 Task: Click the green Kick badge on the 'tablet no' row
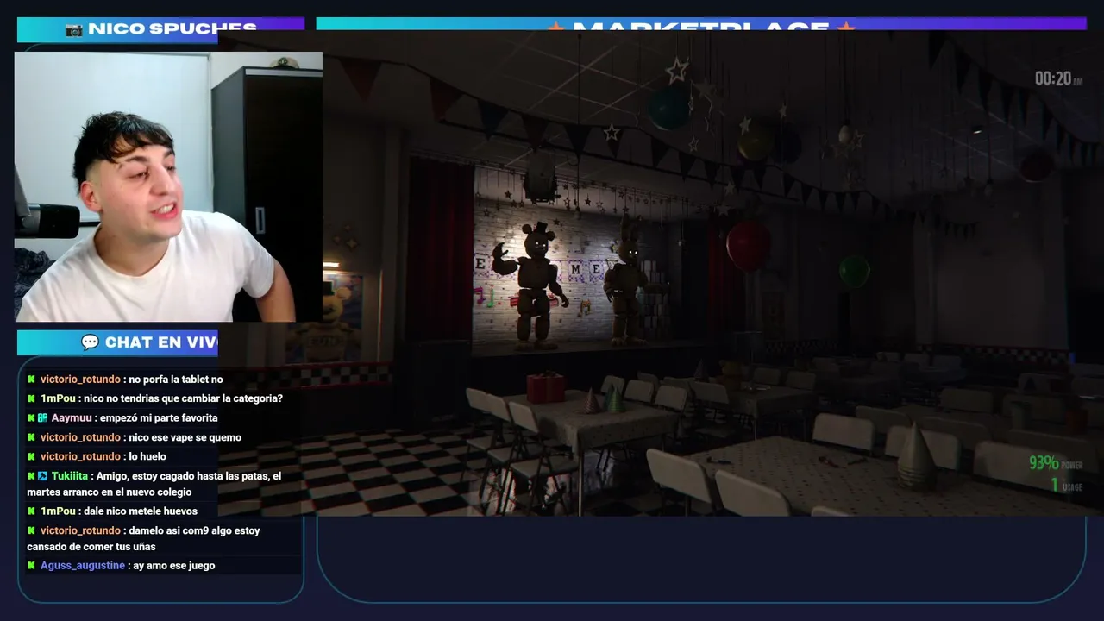pos(32,379)
